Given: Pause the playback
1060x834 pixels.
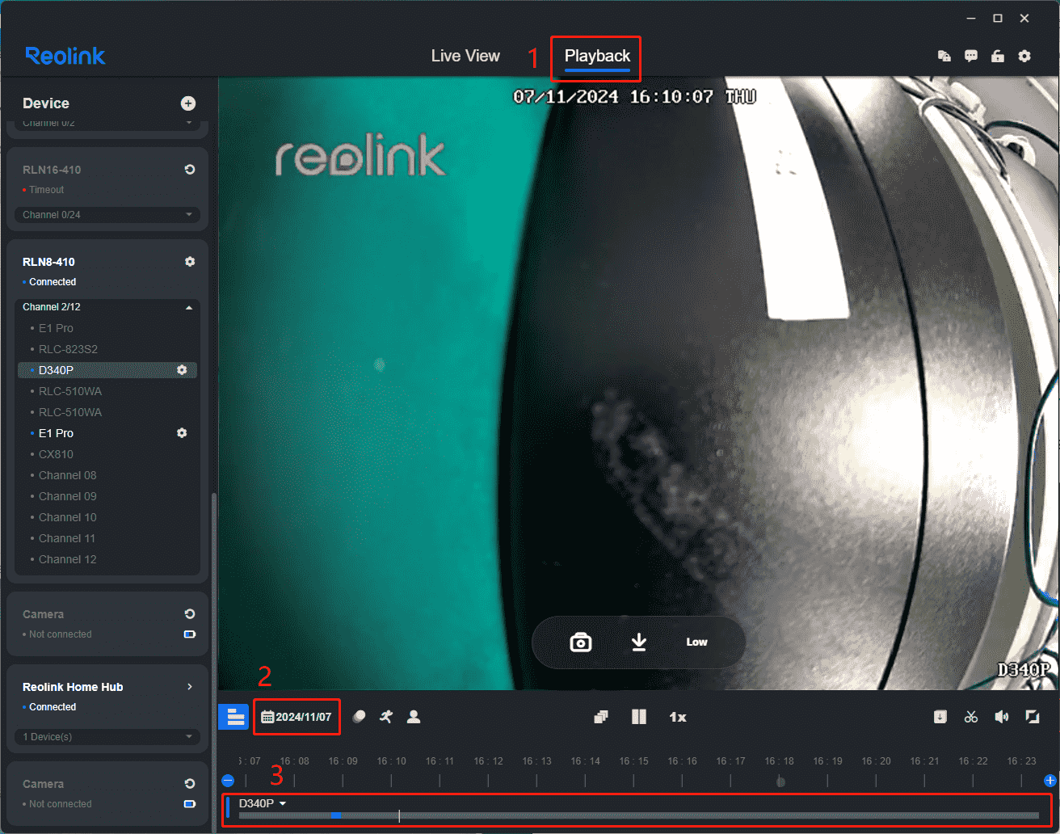Looking at the screenshot, I should click(x=639, y=717).
